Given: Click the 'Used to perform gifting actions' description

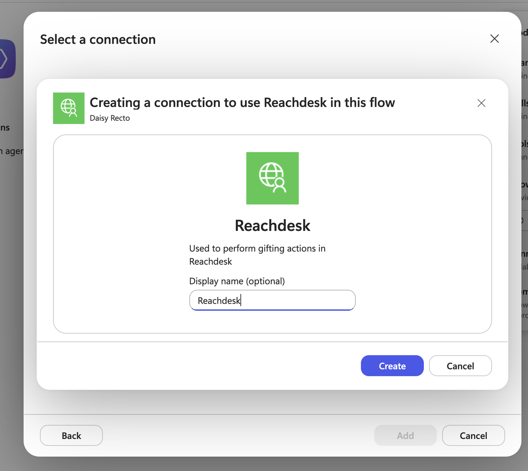Looking at the screenshot, I should tap(257, 255).
